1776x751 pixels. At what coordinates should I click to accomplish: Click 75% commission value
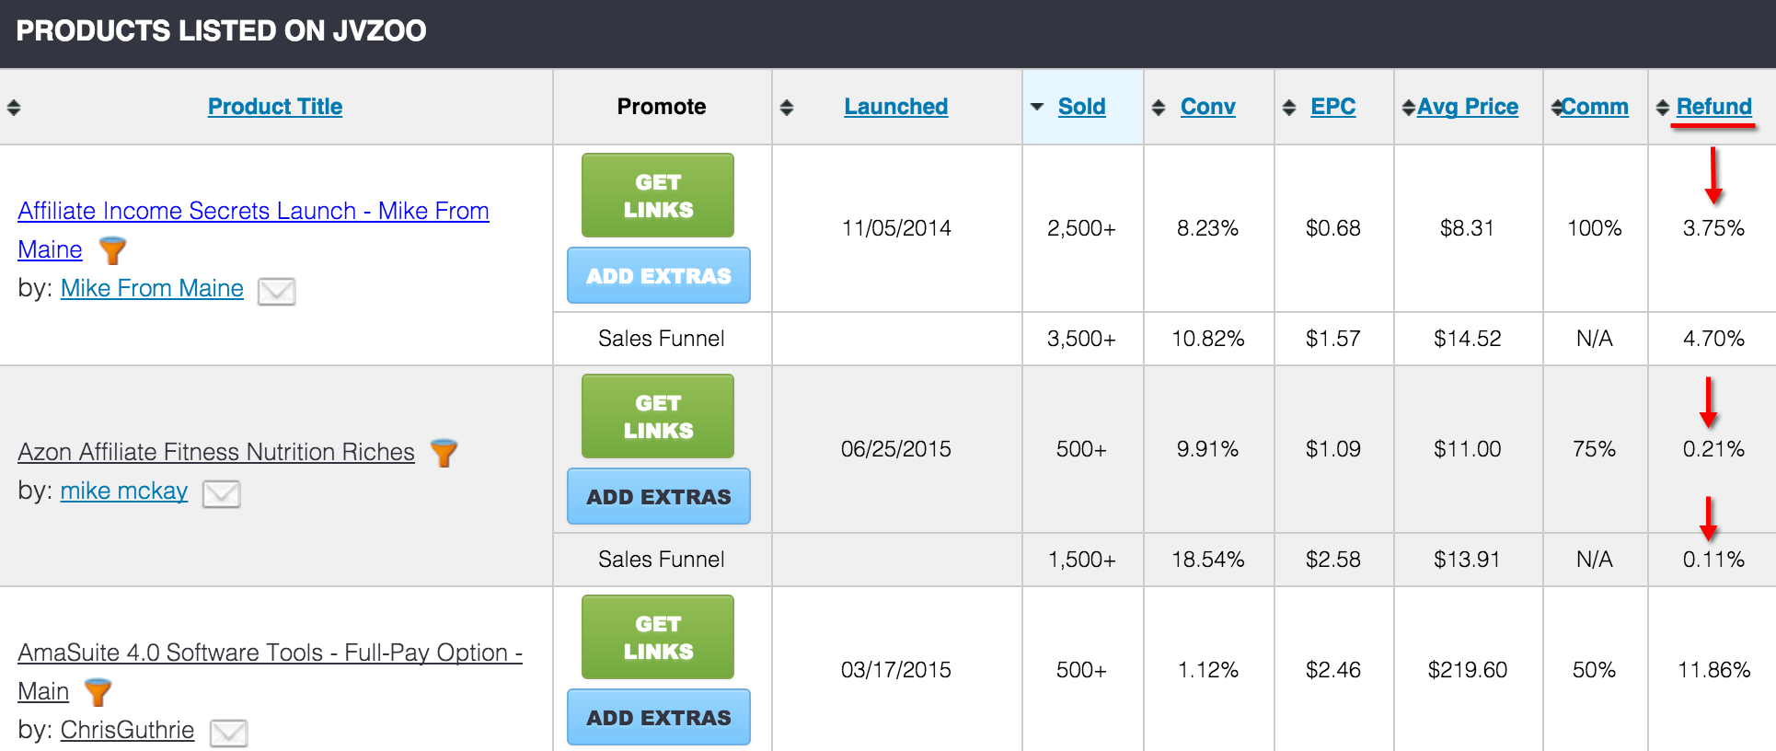[x=1594, y=449]
